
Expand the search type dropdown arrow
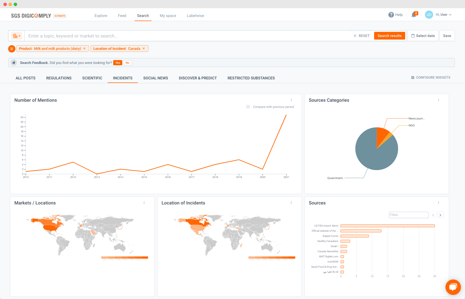tap(20, 36)
